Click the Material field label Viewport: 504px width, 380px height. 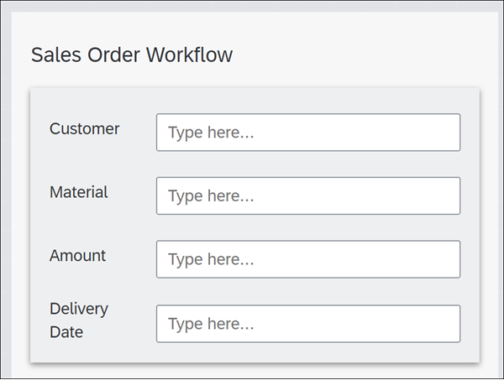point(78,192)
